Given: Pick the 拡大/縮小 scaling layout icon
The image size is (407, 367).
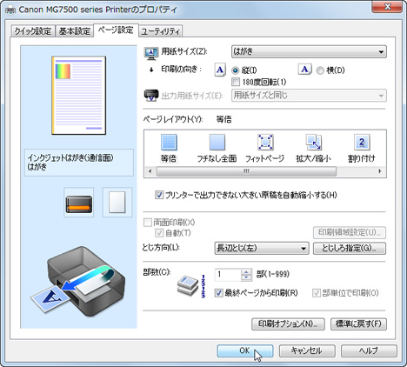Looking at the screenshot, I should point(313,142).
